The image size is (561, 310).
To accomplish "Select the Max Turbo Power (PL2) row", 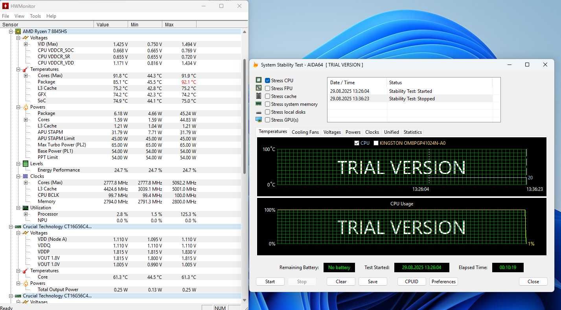I will coord(120,145).
